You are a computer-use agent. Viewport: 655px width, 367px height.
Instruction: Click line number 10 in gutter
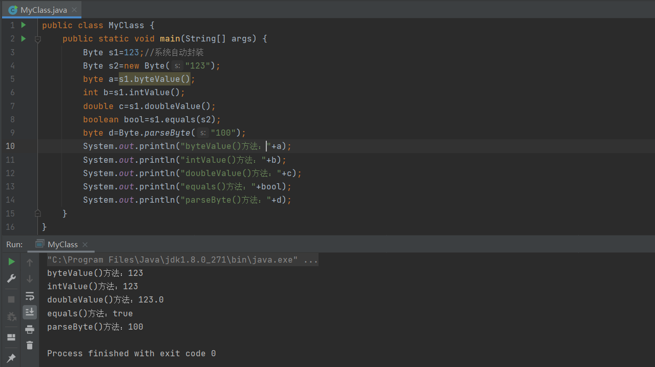(x=10, y=146)
